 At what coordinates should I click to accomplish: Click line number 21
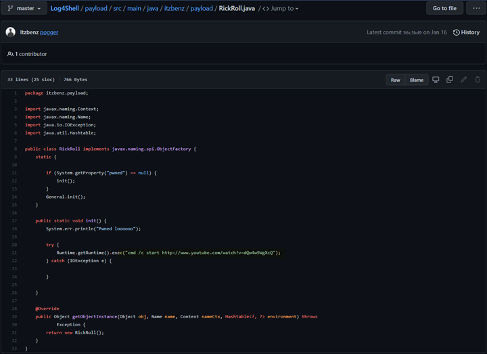click(x=14, y=253)
